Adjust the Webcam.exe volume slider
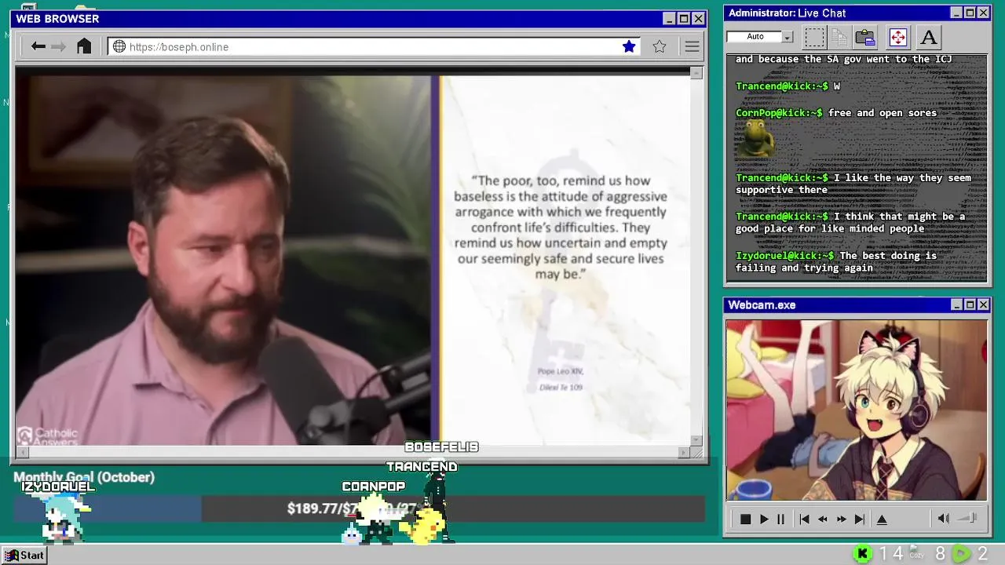Image resolution: width=1005 pixels, height=565 pixels. 968,518
